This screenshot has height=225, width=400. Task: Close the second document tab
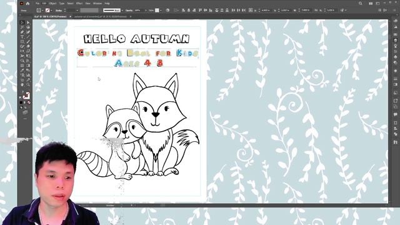pos(131,17)
